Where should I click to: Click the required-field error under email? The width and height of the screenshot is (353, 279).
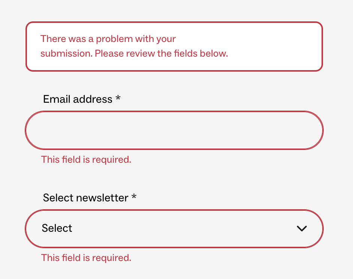(x=86, y=159)
